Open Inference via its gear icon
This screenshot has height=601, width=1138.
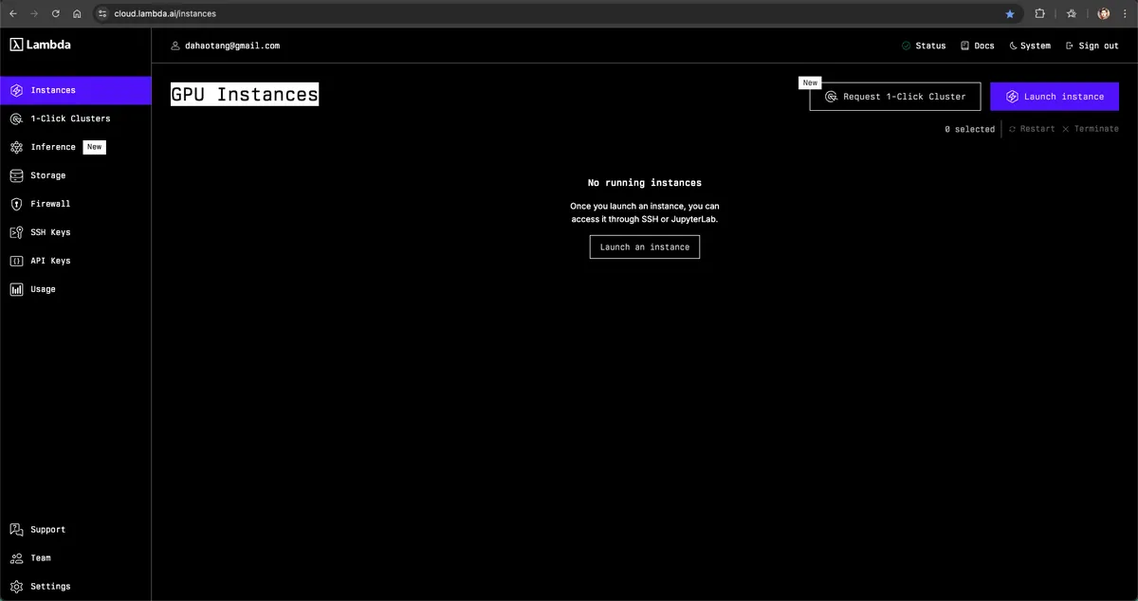point(16,148)
